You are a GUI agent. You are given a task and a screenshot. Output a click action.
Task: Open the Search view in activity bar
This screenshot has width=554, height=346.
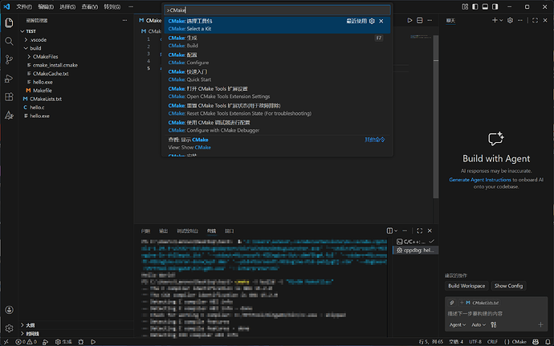tap(9, 42)
